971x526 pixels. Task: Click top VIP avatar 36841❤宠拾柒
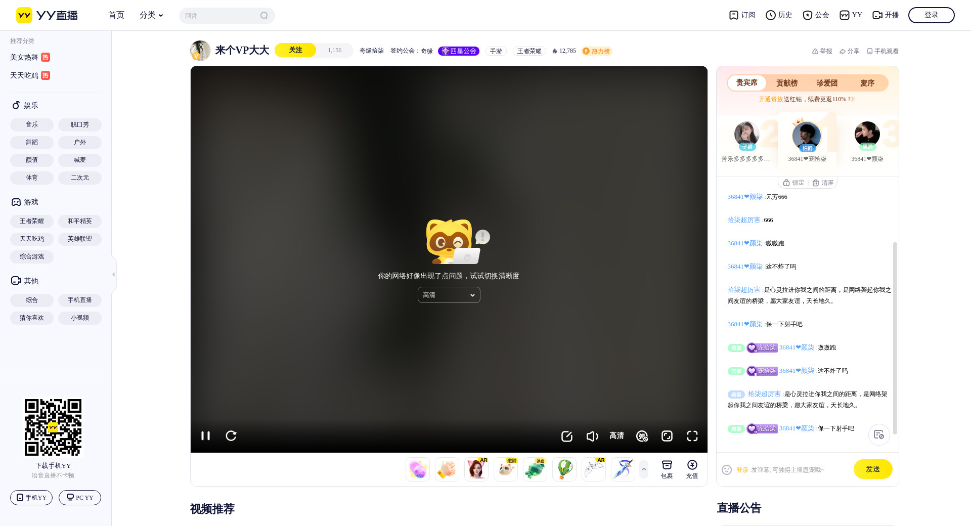[x=807, y=136]
